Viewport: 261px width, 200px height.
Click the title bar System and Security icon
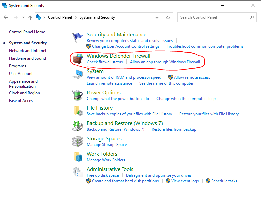pos(4,5)
